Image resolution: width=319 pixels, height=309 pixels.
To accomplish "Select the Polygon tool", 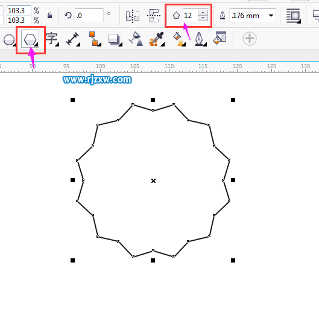I will point(30,39).
